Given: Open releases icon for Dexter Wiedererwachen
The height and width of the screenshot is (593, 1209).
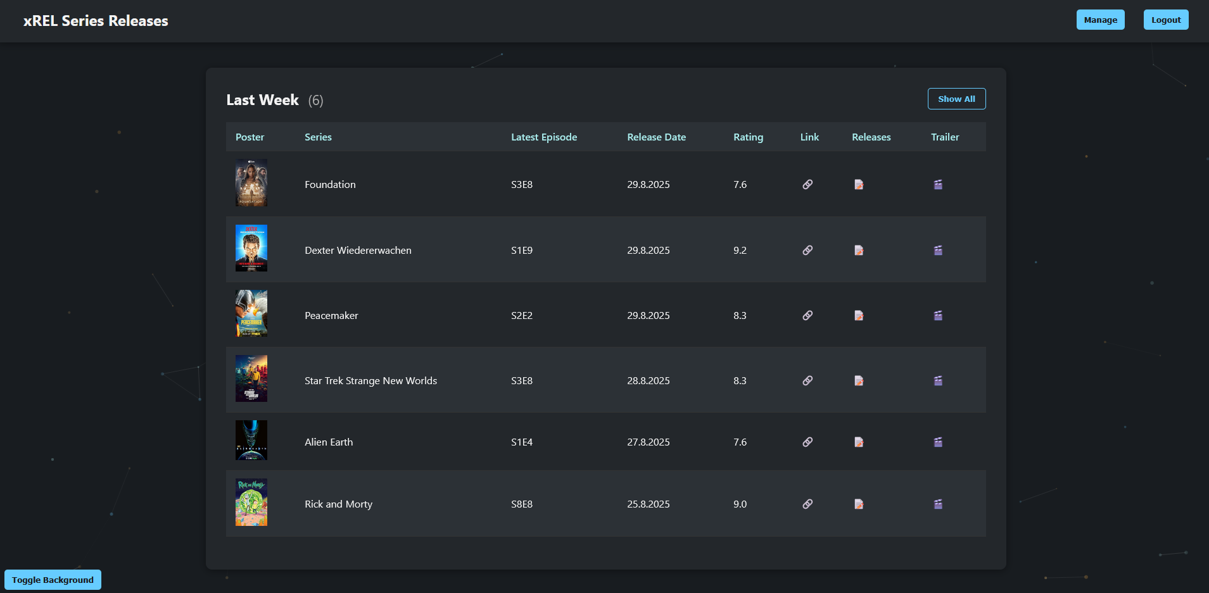Looking at the screenshot, I should click(859, 251).
